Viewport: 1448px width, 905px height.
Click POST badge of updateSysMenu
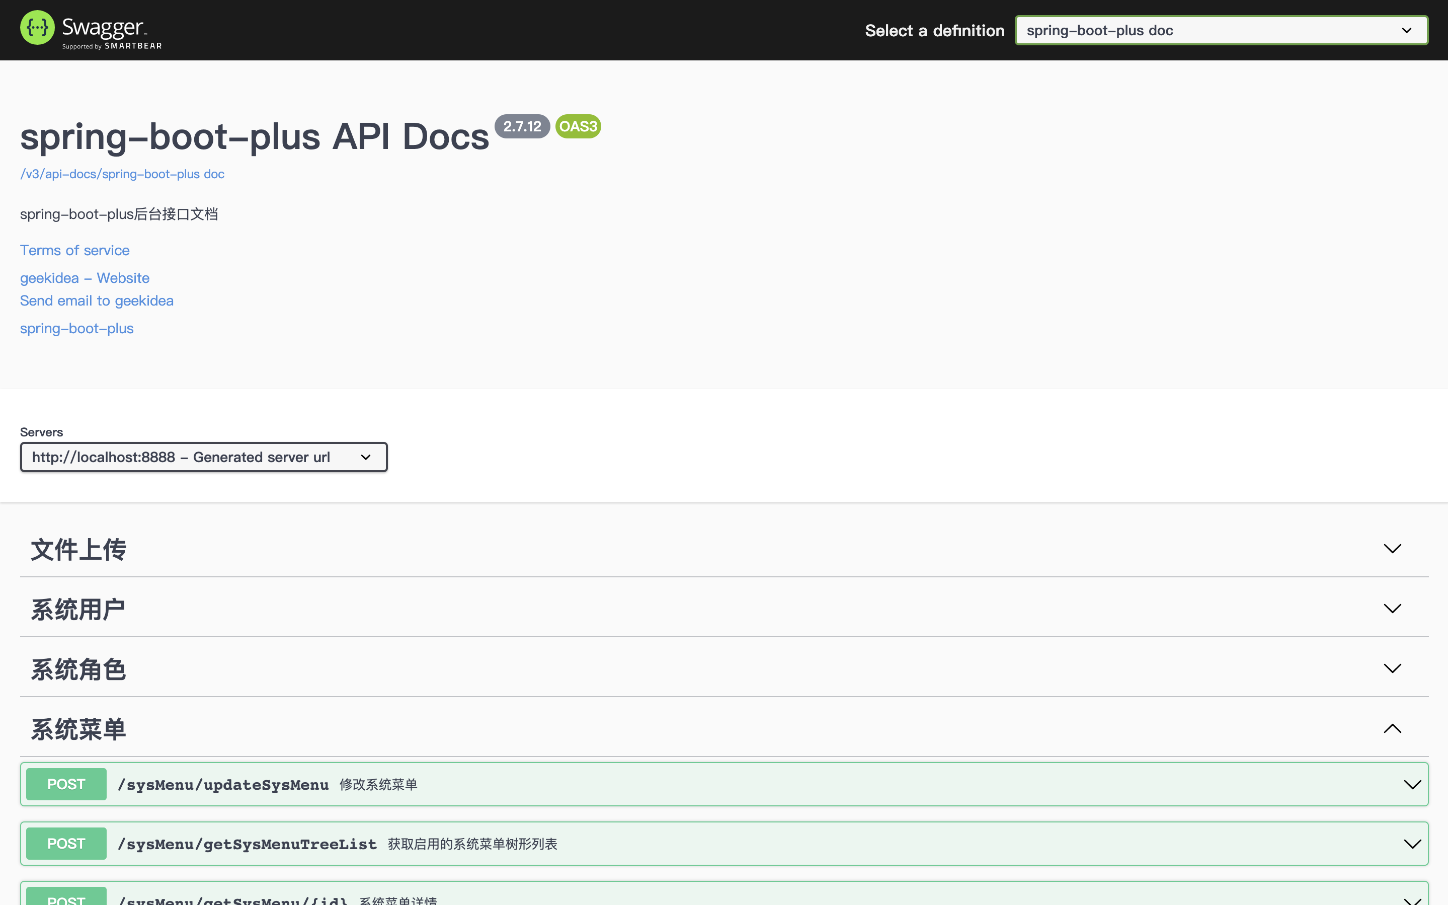tap(66, 784)
